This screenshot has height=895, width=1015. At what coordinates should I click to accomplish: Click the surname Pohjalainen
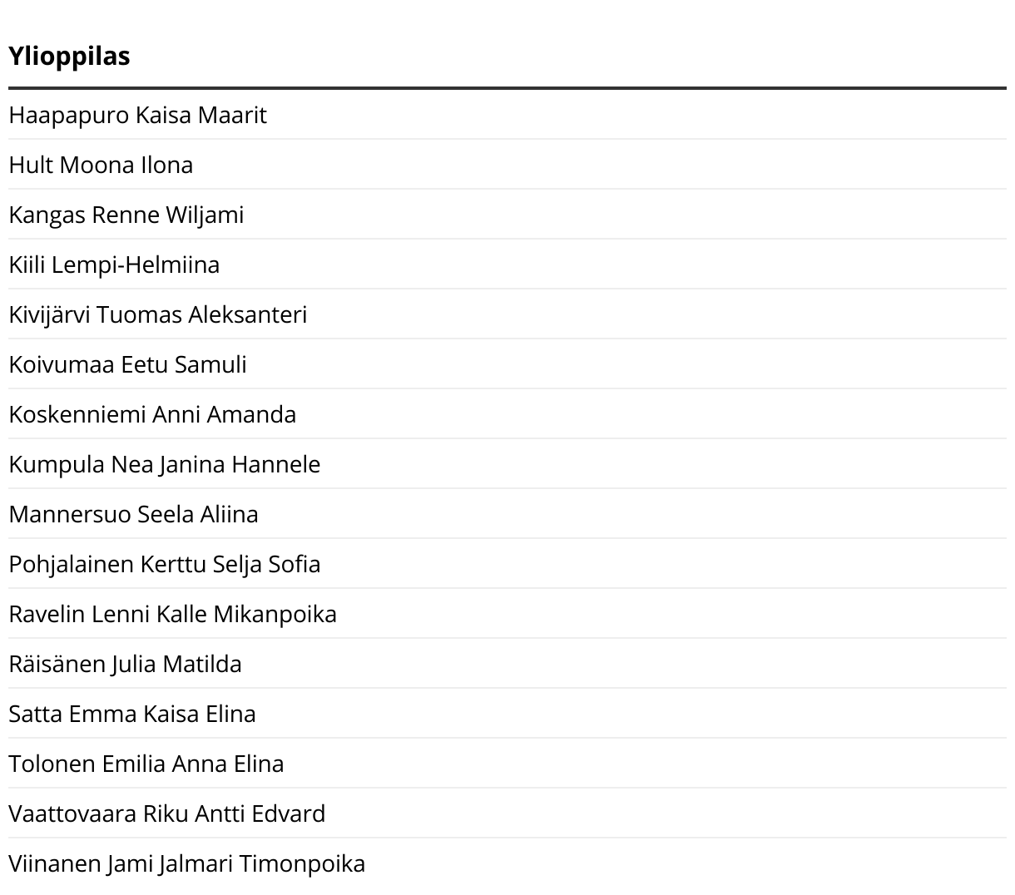72,565
